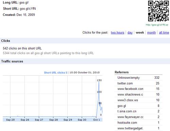
Task: Click the short URL goo.gl/cYfN text
Action: (28, 8)
